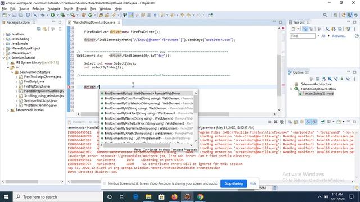Expand Referenced Libraries node
360x202 pixels.
pyautogui.click(x=8, y=110)
